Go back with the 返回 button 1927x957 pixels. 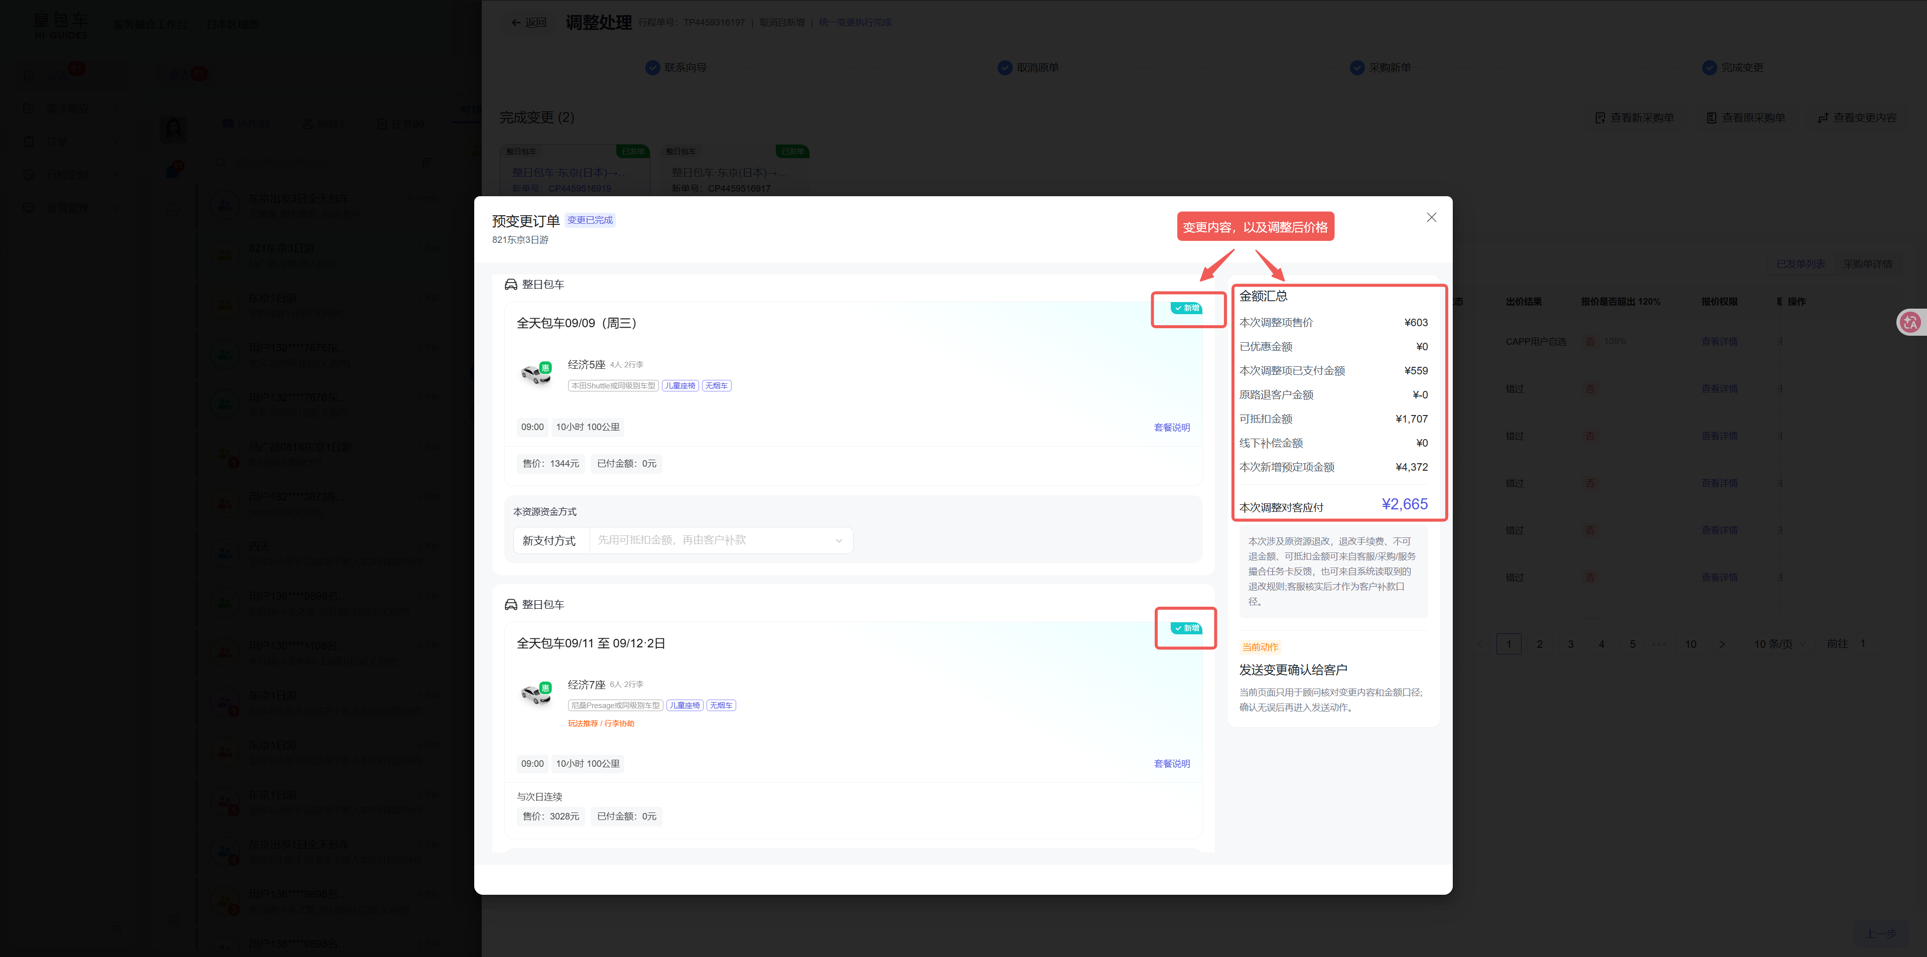529,23
